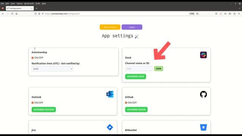Open the Bookmarks menu
This screenshot has height=136, width=242.
29,3
